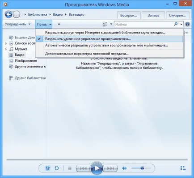
Task: Click the Видео film icon in the sidebar
Action: pyautogui.click(x=11, y=55)
